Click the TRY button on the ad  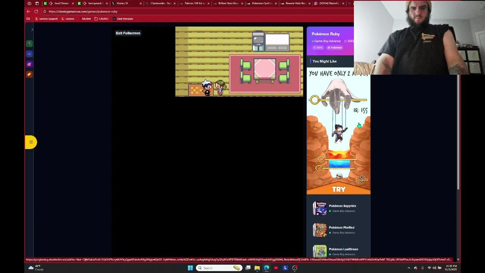(338, 189)
